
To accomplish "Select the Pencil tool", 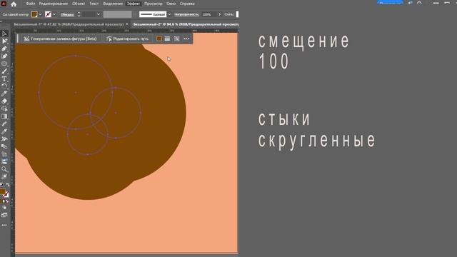I will [x=4, y=94].
